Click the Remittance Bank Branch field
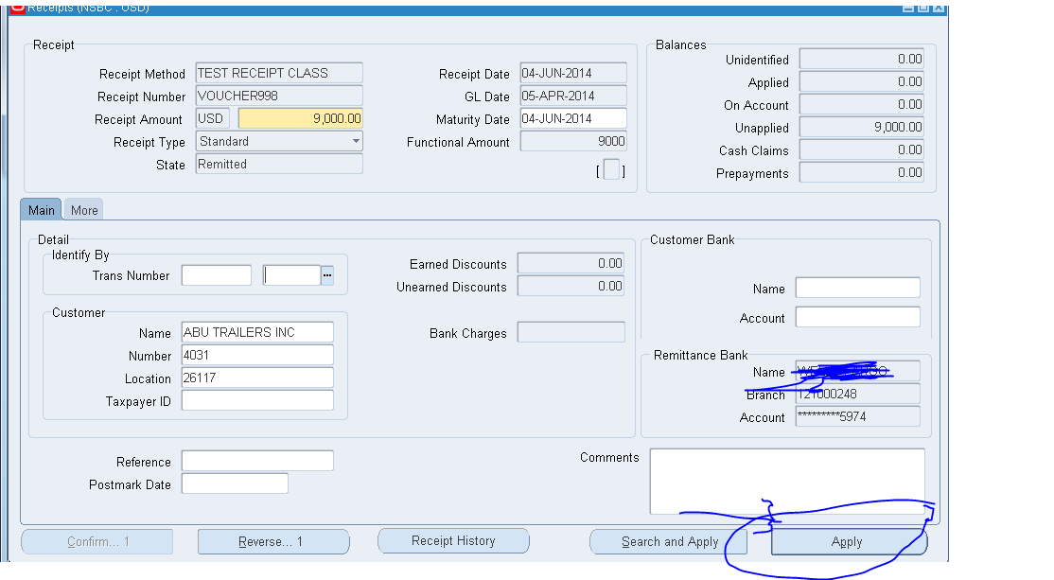This screenshot has height=580, width=1054. pyautogui.click(x=858, y=394)
